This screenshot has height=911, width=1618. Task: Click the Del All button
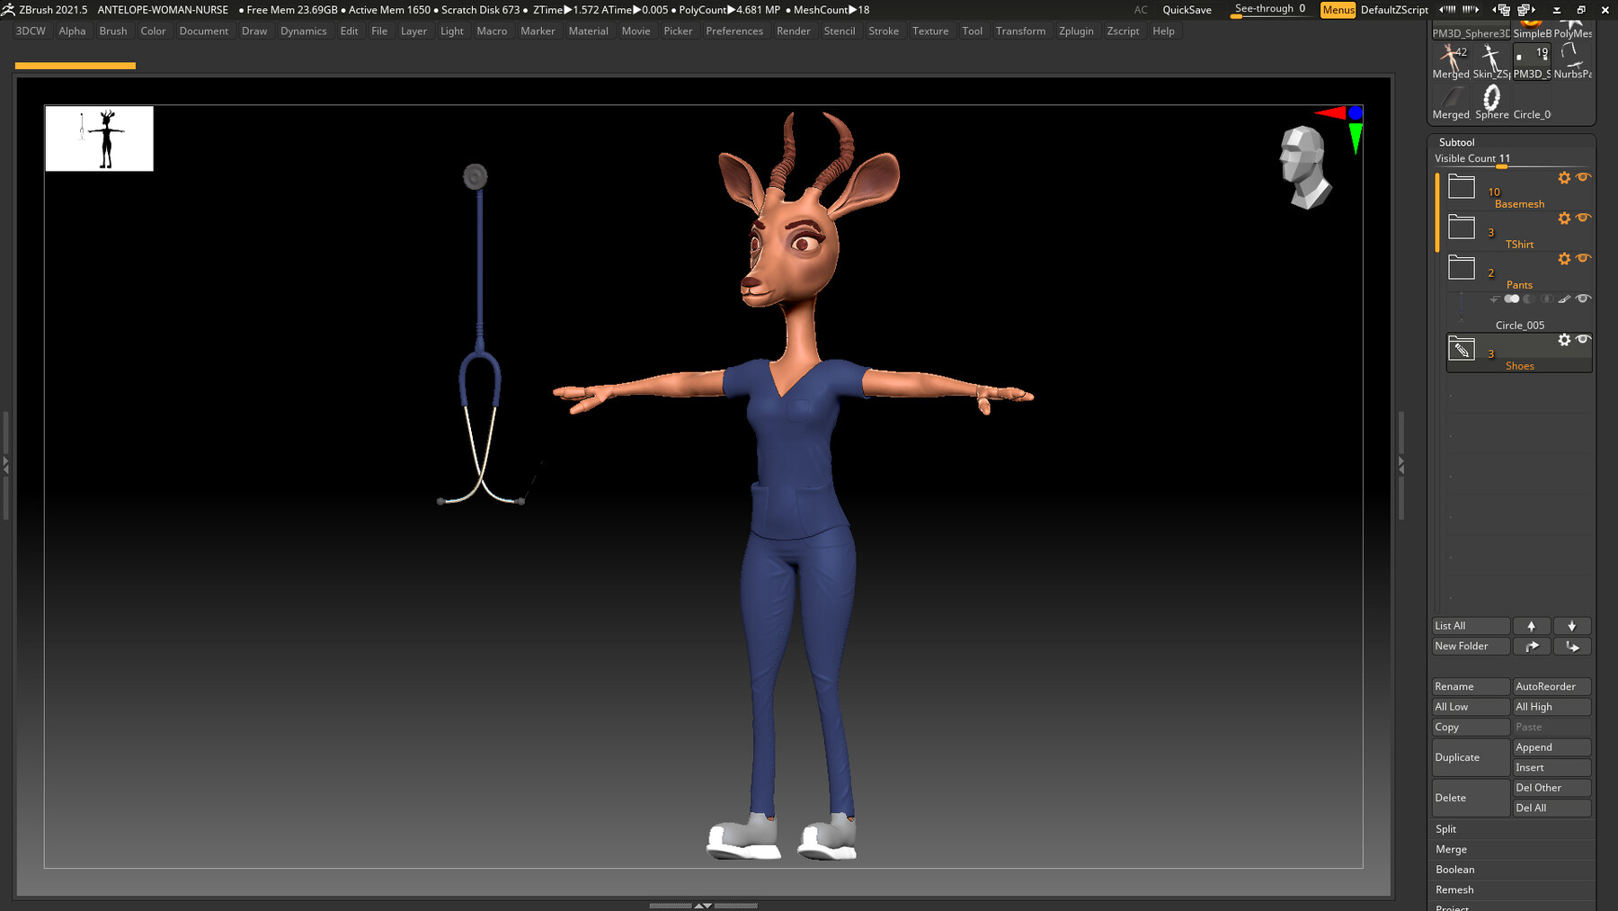(x=1551, y=808)
